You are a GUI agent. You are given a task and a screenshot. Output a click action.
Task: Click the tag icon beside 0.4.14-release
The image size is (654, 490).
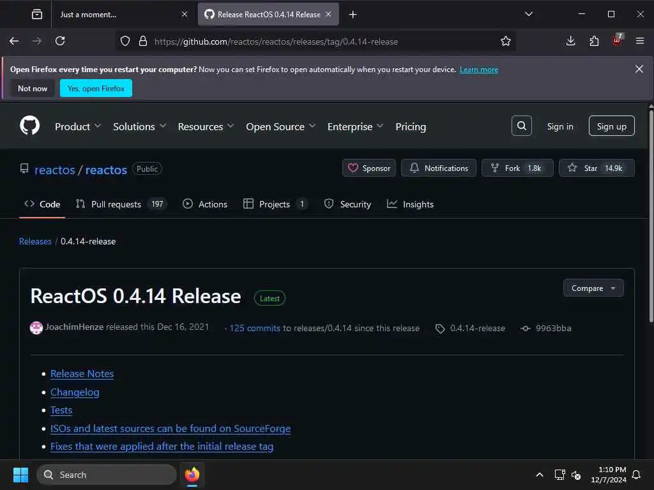440,329
